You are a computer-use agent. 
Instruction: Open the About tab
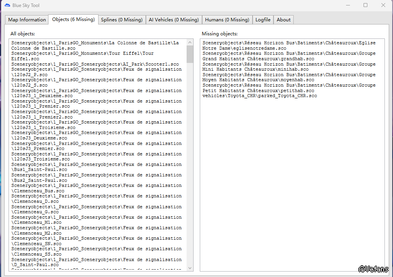pyautogui.click(x=284, y=20)
